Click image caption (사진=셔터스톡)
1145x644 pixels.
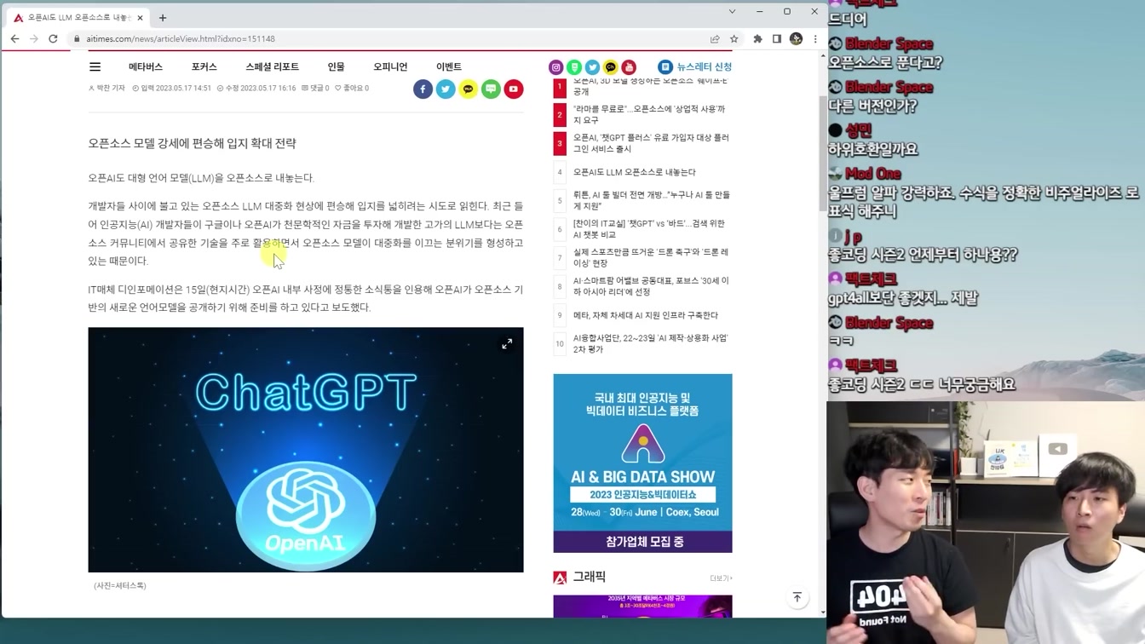tap(120, 586)
